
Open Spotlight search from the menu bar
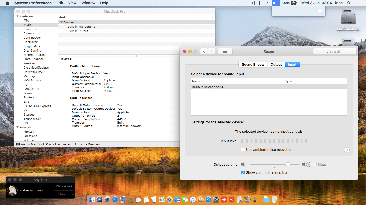[349, 3]
